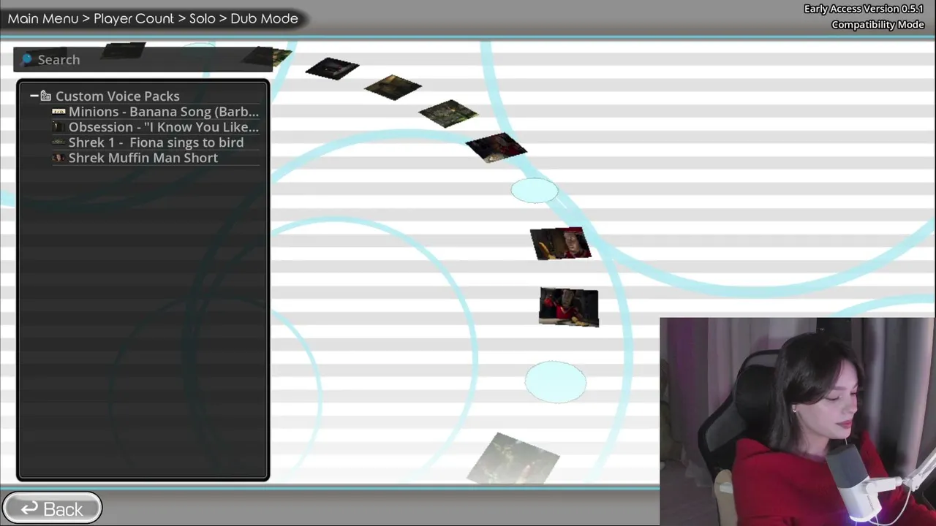Select the Custom Voice Packs category label

click(x=117, y=96)
